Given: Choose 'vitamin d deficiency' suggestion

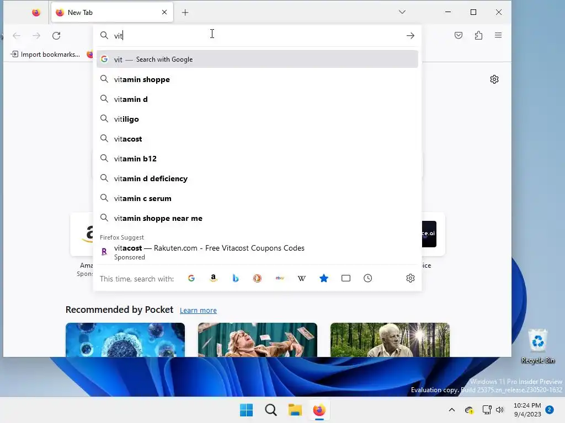Looking at the screenshot, I should click(x=257, y=178).
